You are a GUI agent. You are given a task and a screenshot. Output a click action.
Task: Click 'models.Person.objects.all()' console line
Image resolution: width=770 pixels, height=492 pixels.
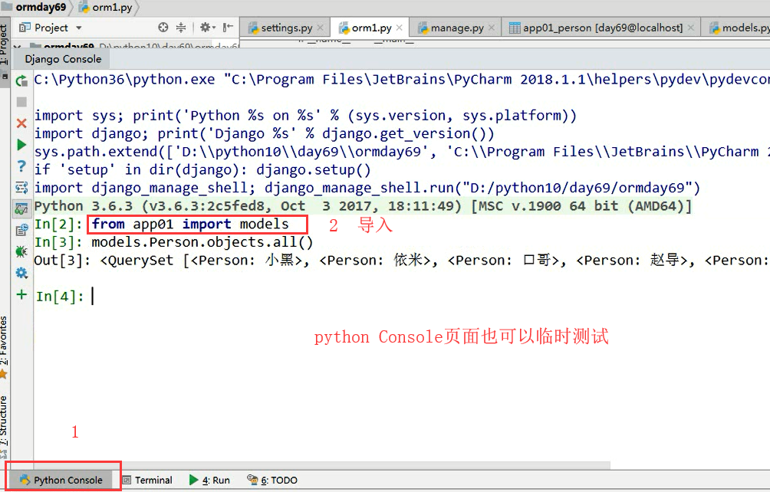202,242
